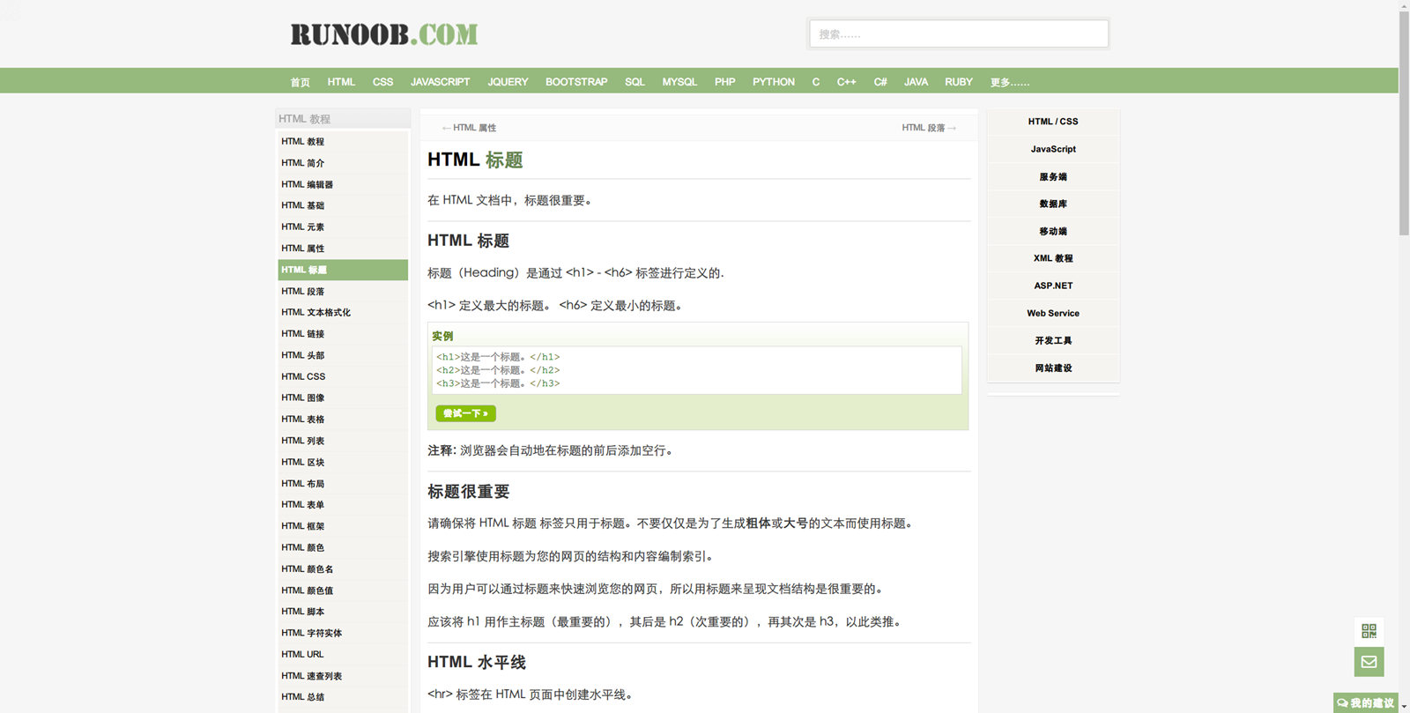
Task: Open PHP in top navigation
Action: [724, 82]
